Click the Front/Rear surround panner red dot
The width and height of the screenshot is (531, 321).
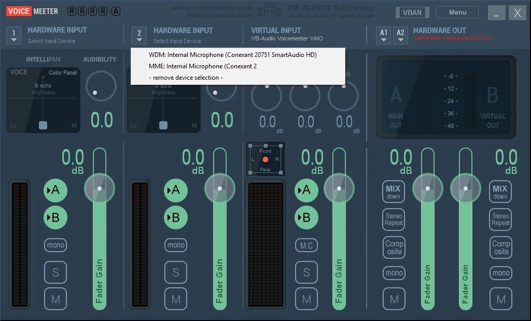tap(265, 159)
